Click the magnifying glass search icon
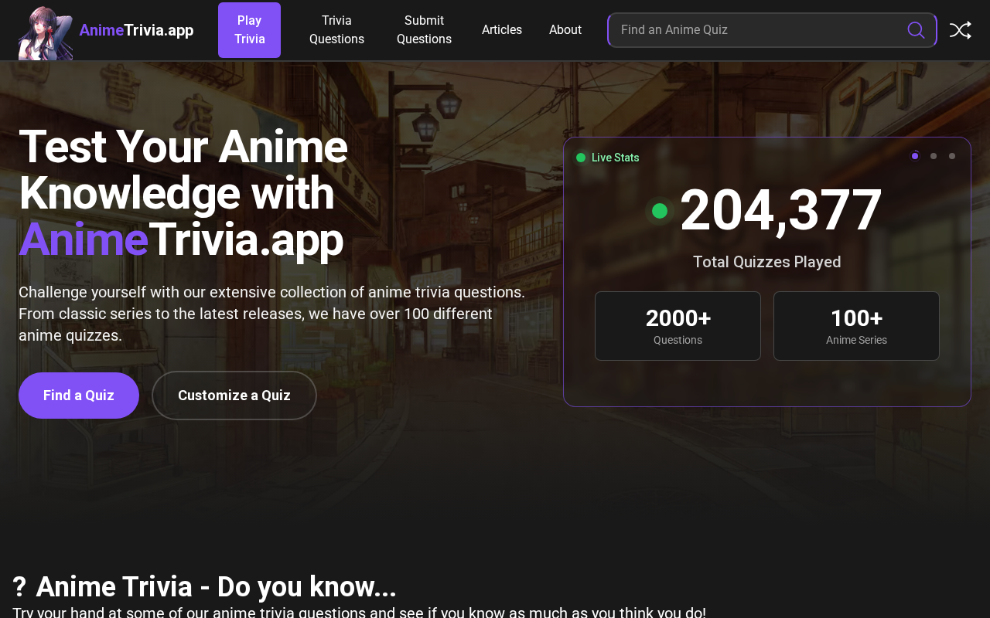The height and width of the screenshot is (618, 990). coord(916,30)
